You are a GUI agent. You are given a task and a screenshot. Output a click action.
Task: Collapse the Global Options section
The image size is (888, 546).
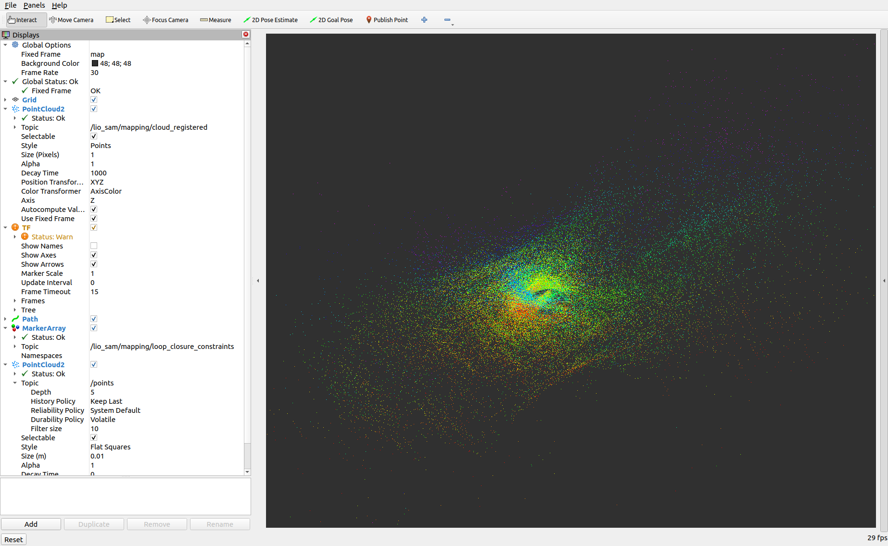(x=5, y=45)
